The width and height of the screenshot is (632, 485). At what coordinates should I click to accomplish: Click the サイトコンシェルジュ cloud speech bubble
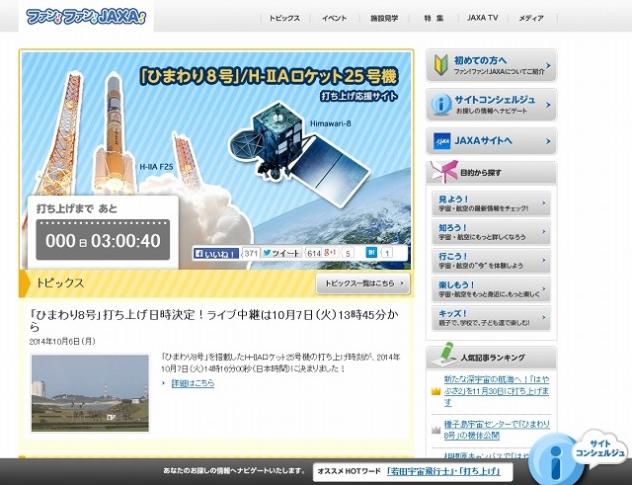[x=600, y=448]
